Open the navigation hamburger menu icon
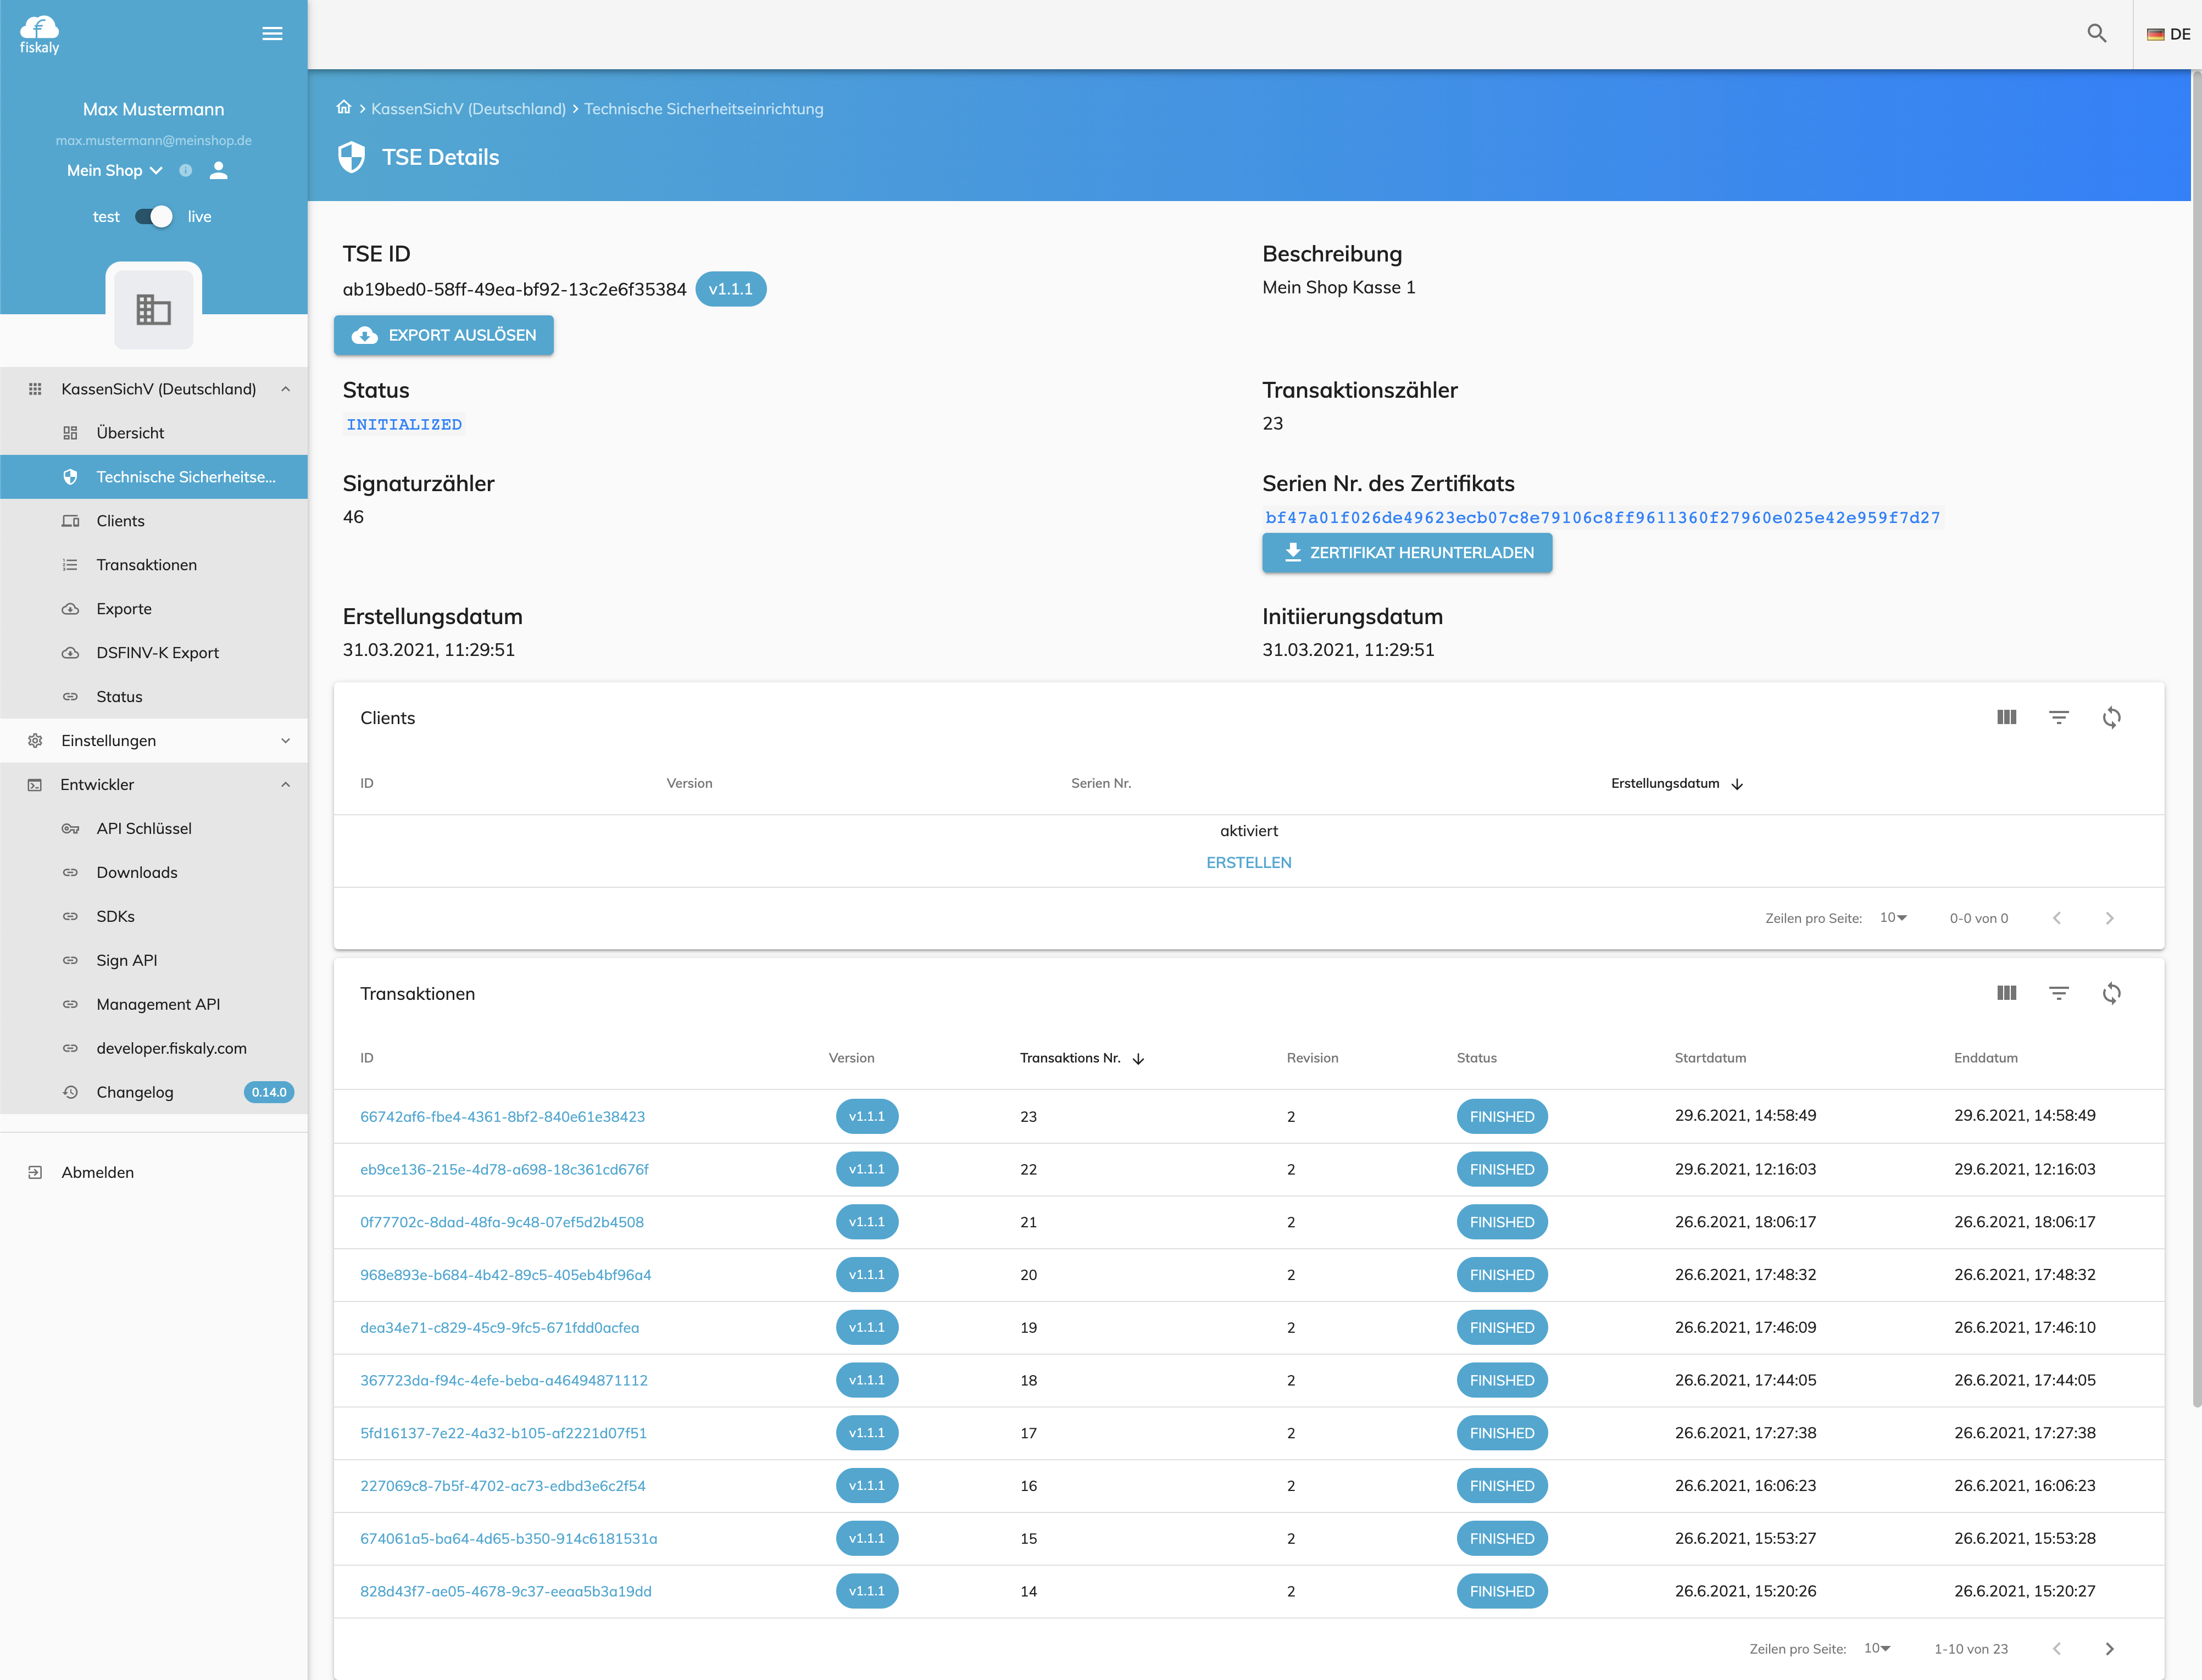2202x1680 pixels. (271, 33)
